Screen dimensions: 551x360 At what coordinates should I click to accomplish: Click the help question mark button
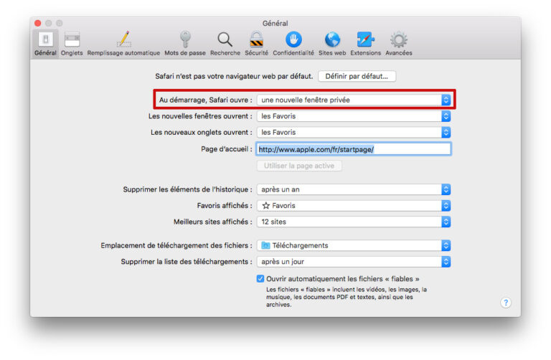click(x=506, y=303)
